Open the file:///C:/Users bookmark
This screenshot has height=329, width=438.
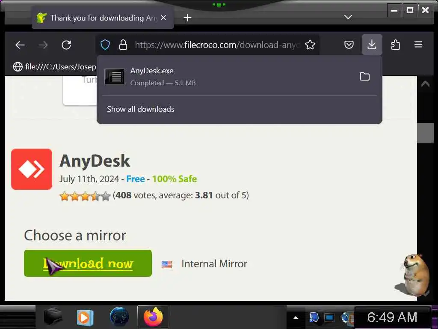(55, 66)
